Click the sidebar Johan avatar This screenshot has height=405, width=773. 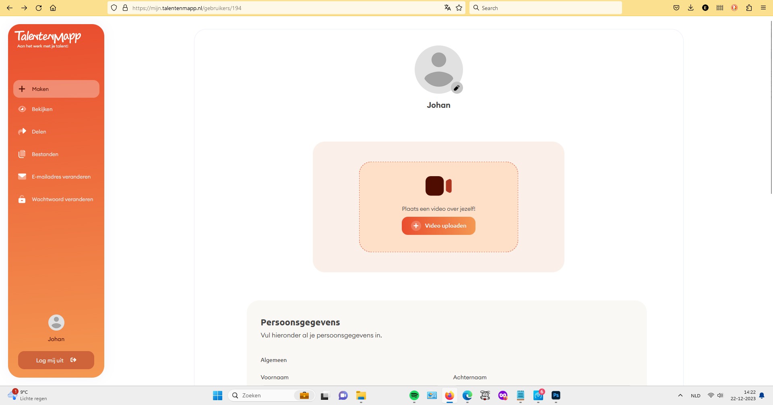[x=56, y=323]
